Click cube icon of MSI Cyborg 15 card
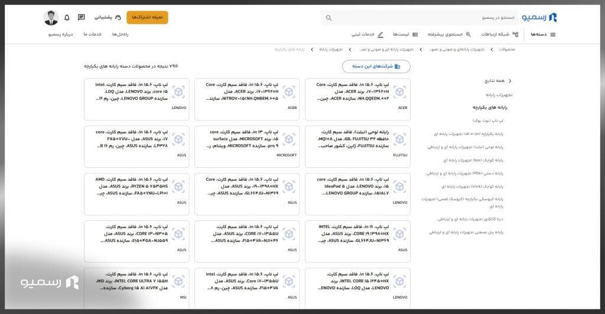Viewport: 605px width, 314px height. click(x=178, y=281)
